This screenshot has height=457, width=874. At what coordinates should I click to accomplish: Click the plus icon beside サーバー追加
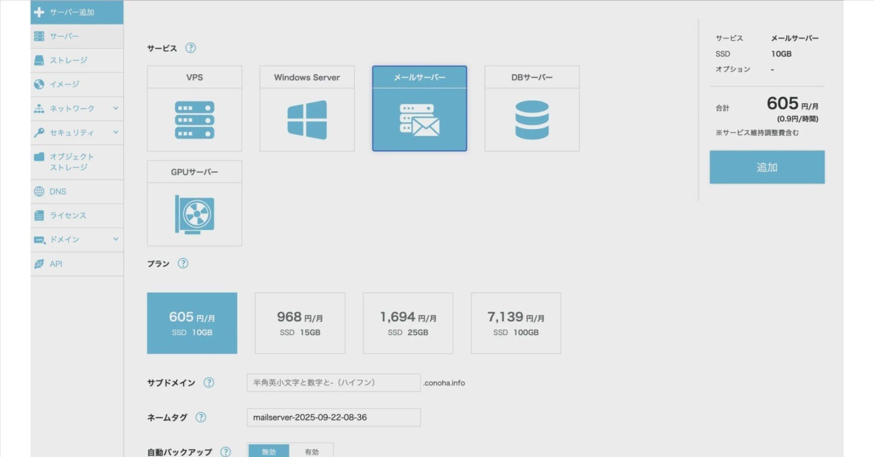[x=39, y=12]
